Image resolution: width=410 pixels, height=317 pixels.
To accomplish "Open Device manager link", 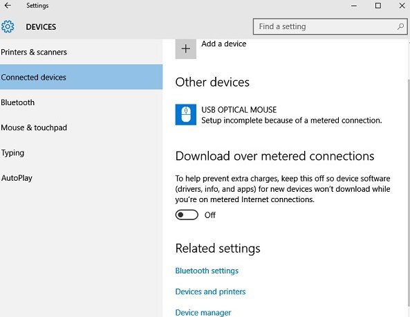I will (x=203, y=313).
